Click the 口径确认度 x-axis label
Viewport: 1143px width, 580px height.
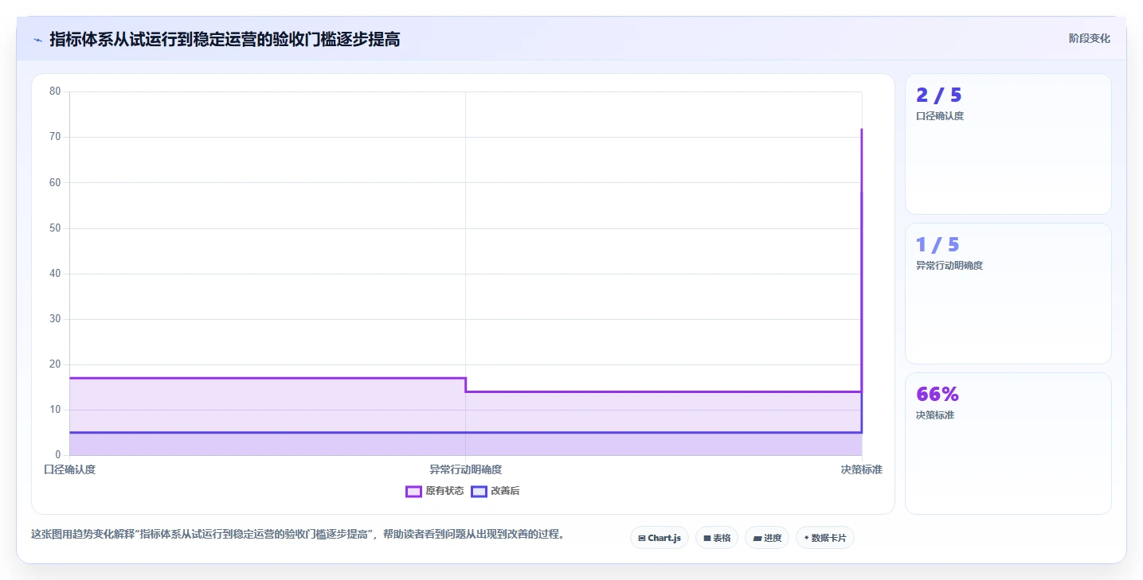[70, 469]
